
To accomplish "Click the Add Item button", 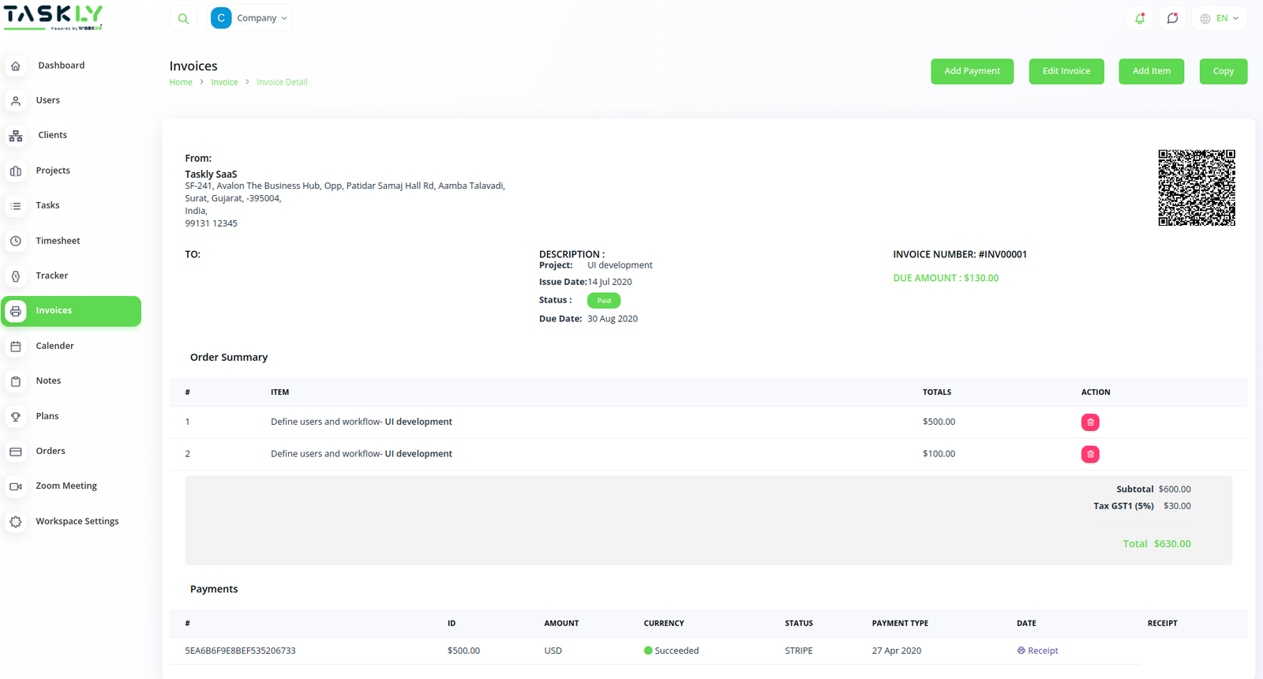I will [x=1151, y=71].
